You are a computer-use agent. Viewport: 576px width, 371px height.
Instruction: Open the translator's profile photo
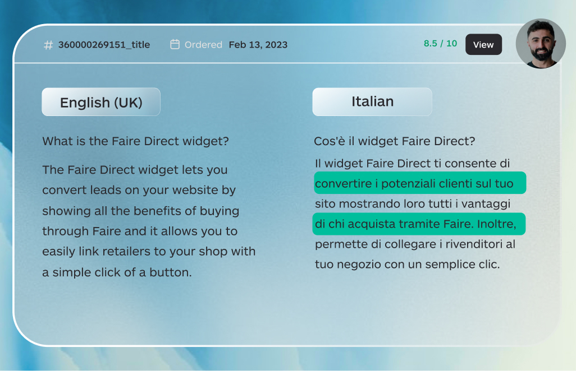click(x=540, y=44)
